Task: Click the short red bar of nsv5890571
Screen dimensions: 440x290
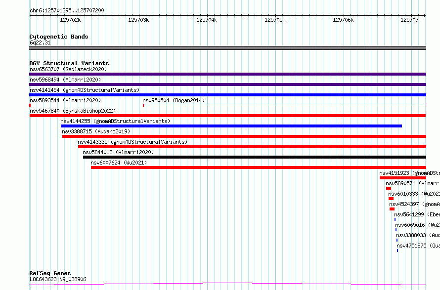Action: click(x=389, y=188)
